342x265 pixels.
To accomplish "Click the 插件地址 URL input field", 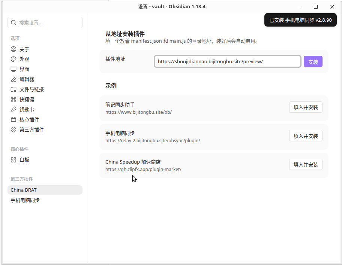I will pyautogui.click(x=228, y=61).
